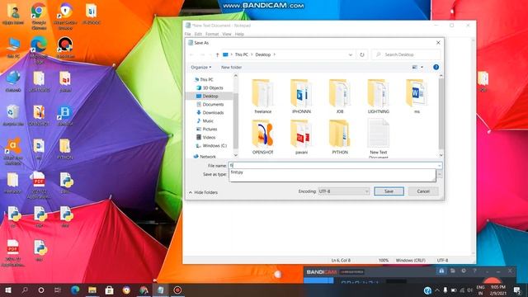Open the pavani folder
The image size is (528, 297).
pos(301,137)
